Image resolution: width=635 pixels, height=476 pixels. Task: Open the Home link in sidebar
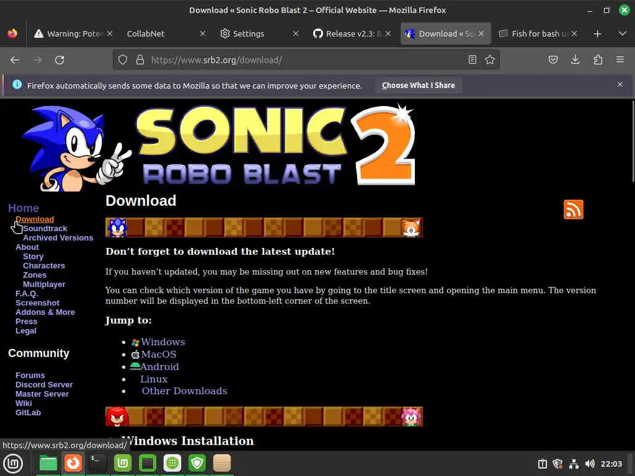pyautogui.click(x=24, y=208)
